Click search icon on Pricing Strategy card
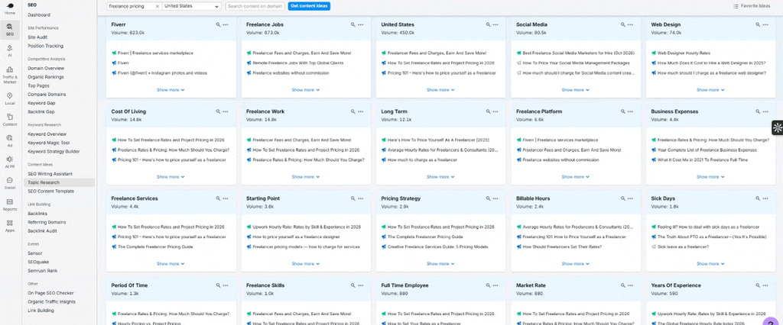This screenshot has width=783, height=325. click(x=488, y=198)
